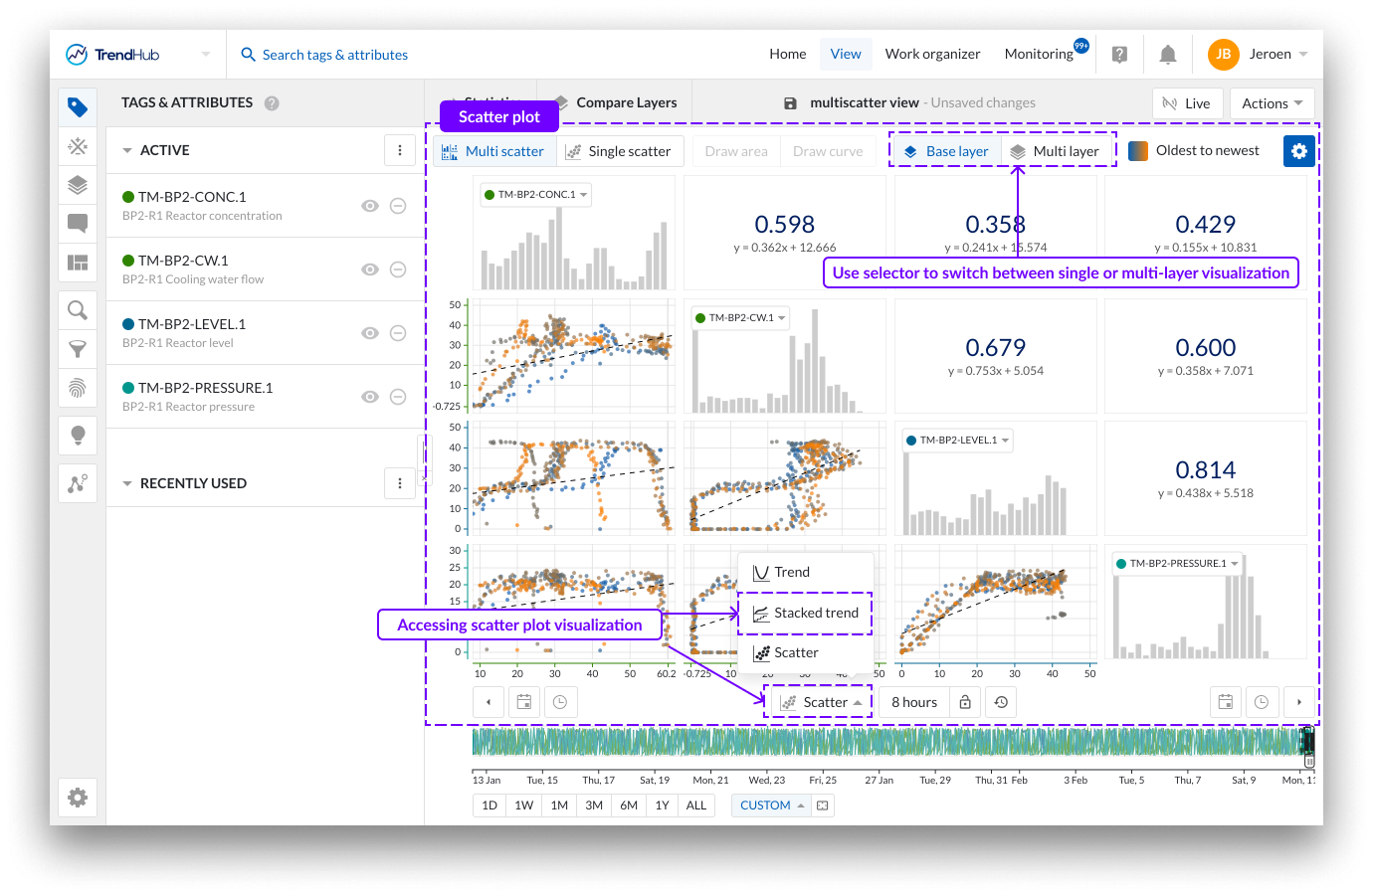Click the lock time span icon
The image size is (1373, 895).
tap(965, 702)
